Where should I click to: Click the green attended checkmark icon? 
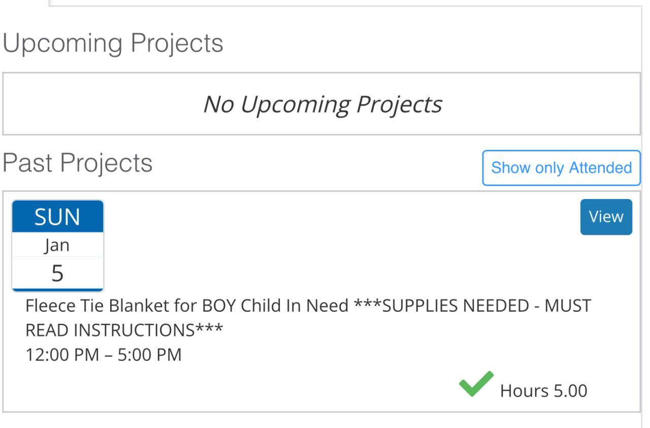476,384
